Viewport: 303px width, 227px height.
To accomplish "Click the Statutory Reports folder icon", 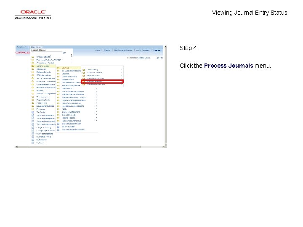I will (x=33, y=72).
